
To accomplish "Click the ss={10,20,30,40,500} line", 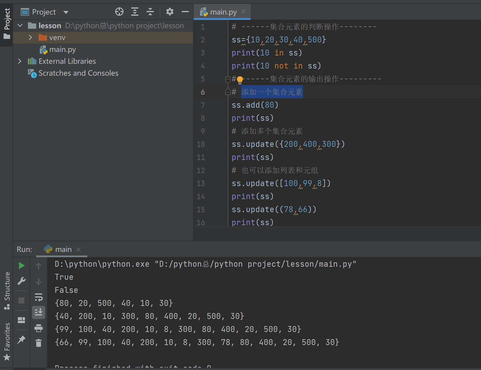I will point(279,40).
